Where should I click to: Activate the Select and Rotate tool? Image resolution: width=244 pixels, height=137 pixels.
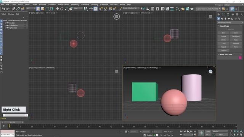coord(62,9)
